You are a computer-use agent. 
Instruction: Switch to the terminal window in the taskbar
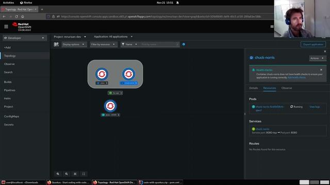23,182
